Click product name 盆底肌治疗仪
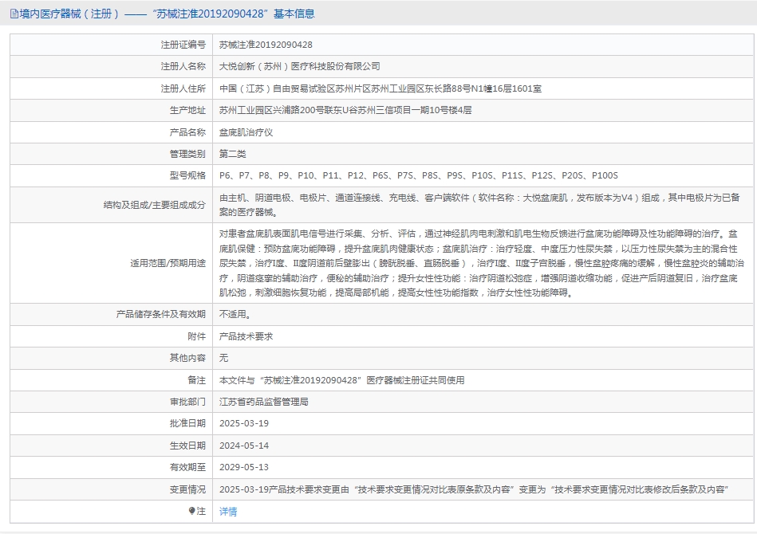The width and height of the screenshot is (757, 534). click(246, 132)
